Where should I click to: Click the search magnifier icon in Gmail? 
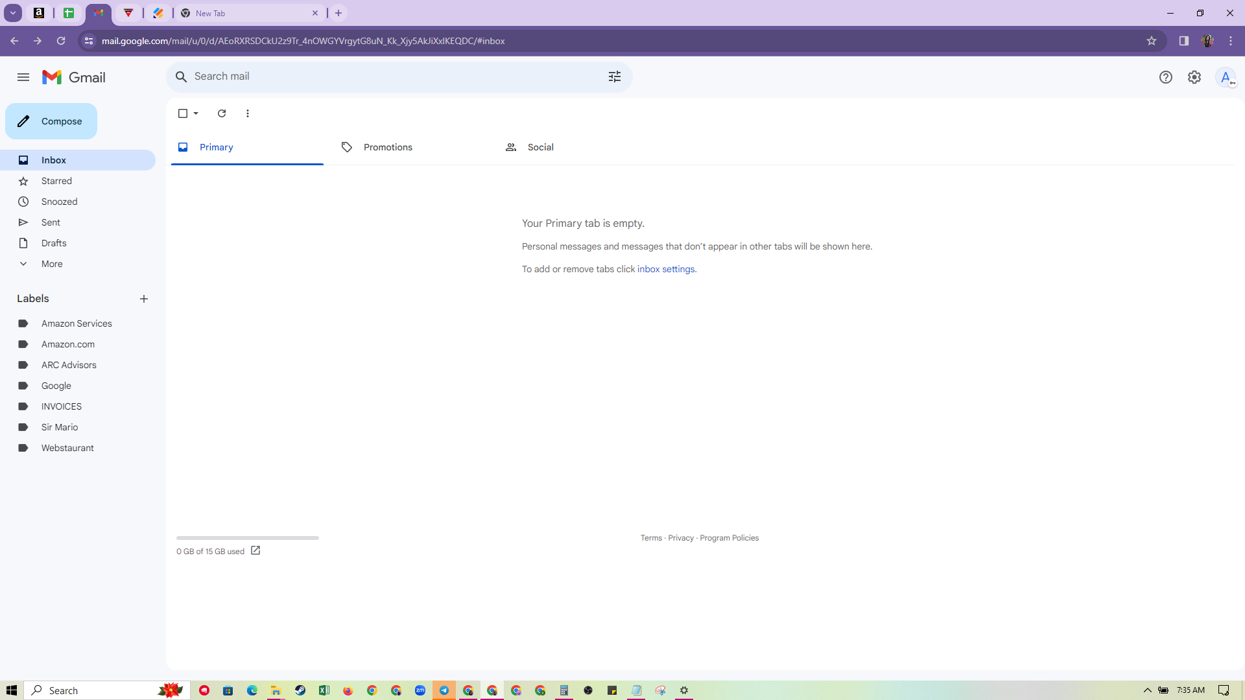182,76
